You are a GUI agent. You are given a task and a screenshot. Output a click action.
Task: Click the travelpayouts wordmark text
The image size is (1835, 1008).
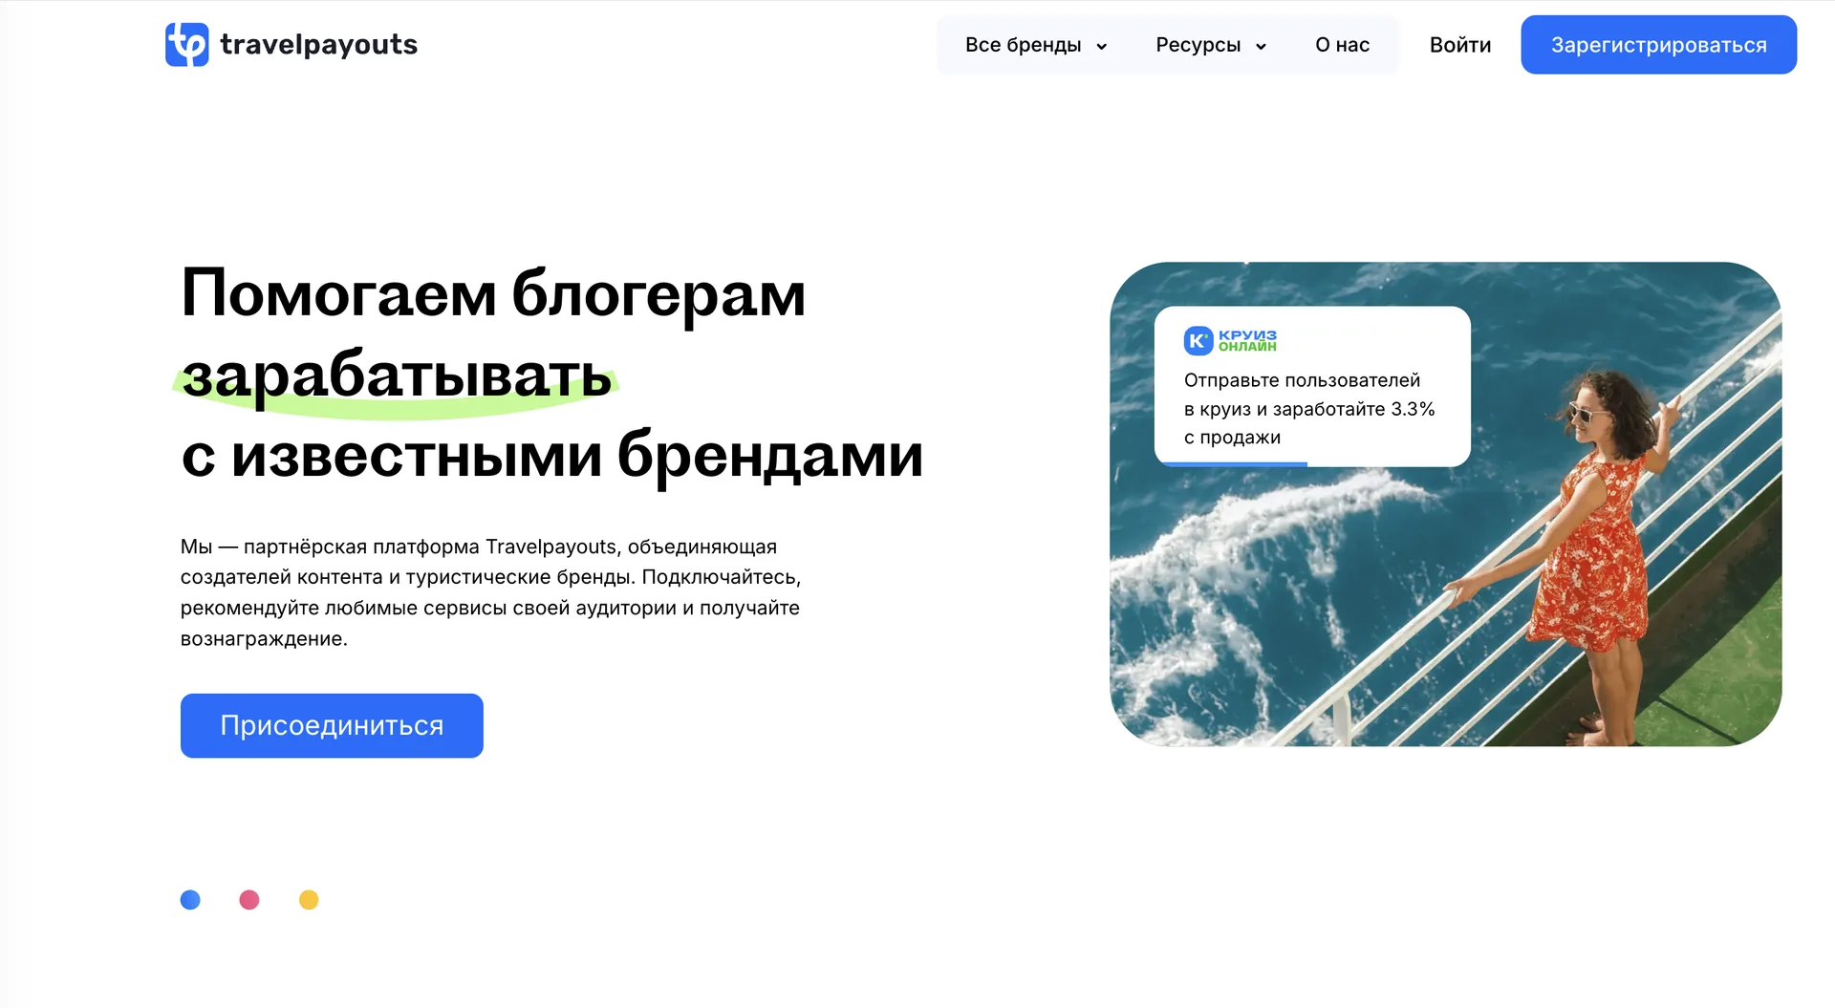click(x=318, y=45)
